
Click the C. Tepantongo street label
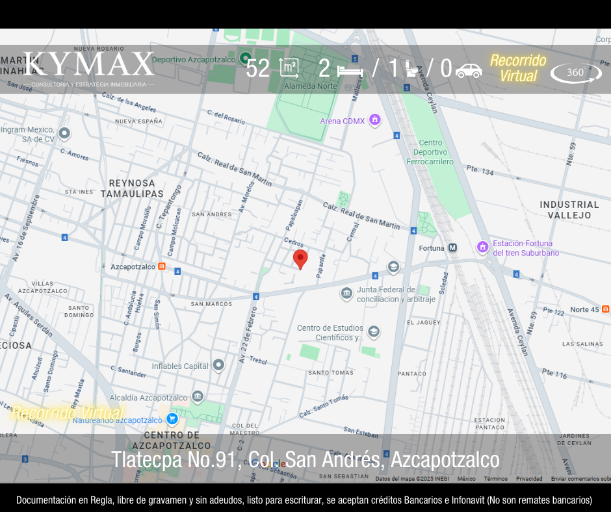(169, 207)
